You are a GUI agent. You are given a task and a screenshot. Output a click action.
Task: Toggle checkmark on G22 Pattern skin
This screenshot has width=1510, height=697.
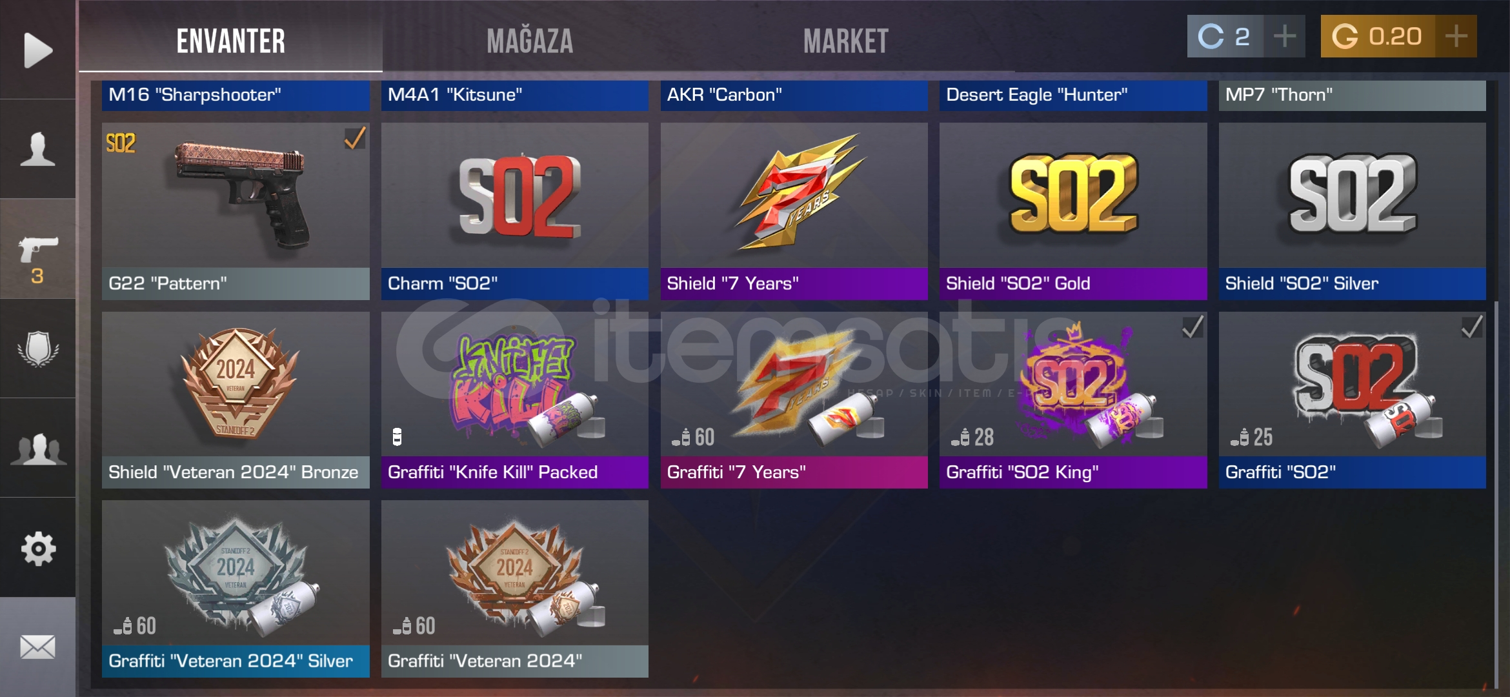point(355,137)
